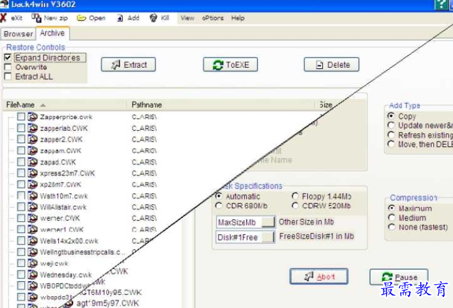The width and height of the screenshot is (453, 308).
Task: Select Move, then DELETE option
Action: point(391,144)
